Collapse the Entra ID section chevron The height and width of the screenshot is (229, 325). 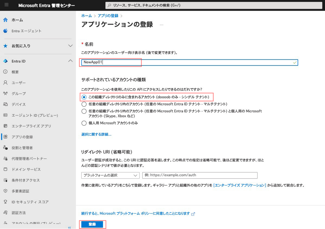click(x=70, y=61)
